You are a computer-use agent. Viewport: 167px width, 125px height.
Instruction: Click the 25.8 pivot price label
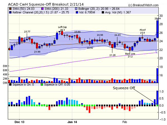pyautogui.click(x=142, y=33)
